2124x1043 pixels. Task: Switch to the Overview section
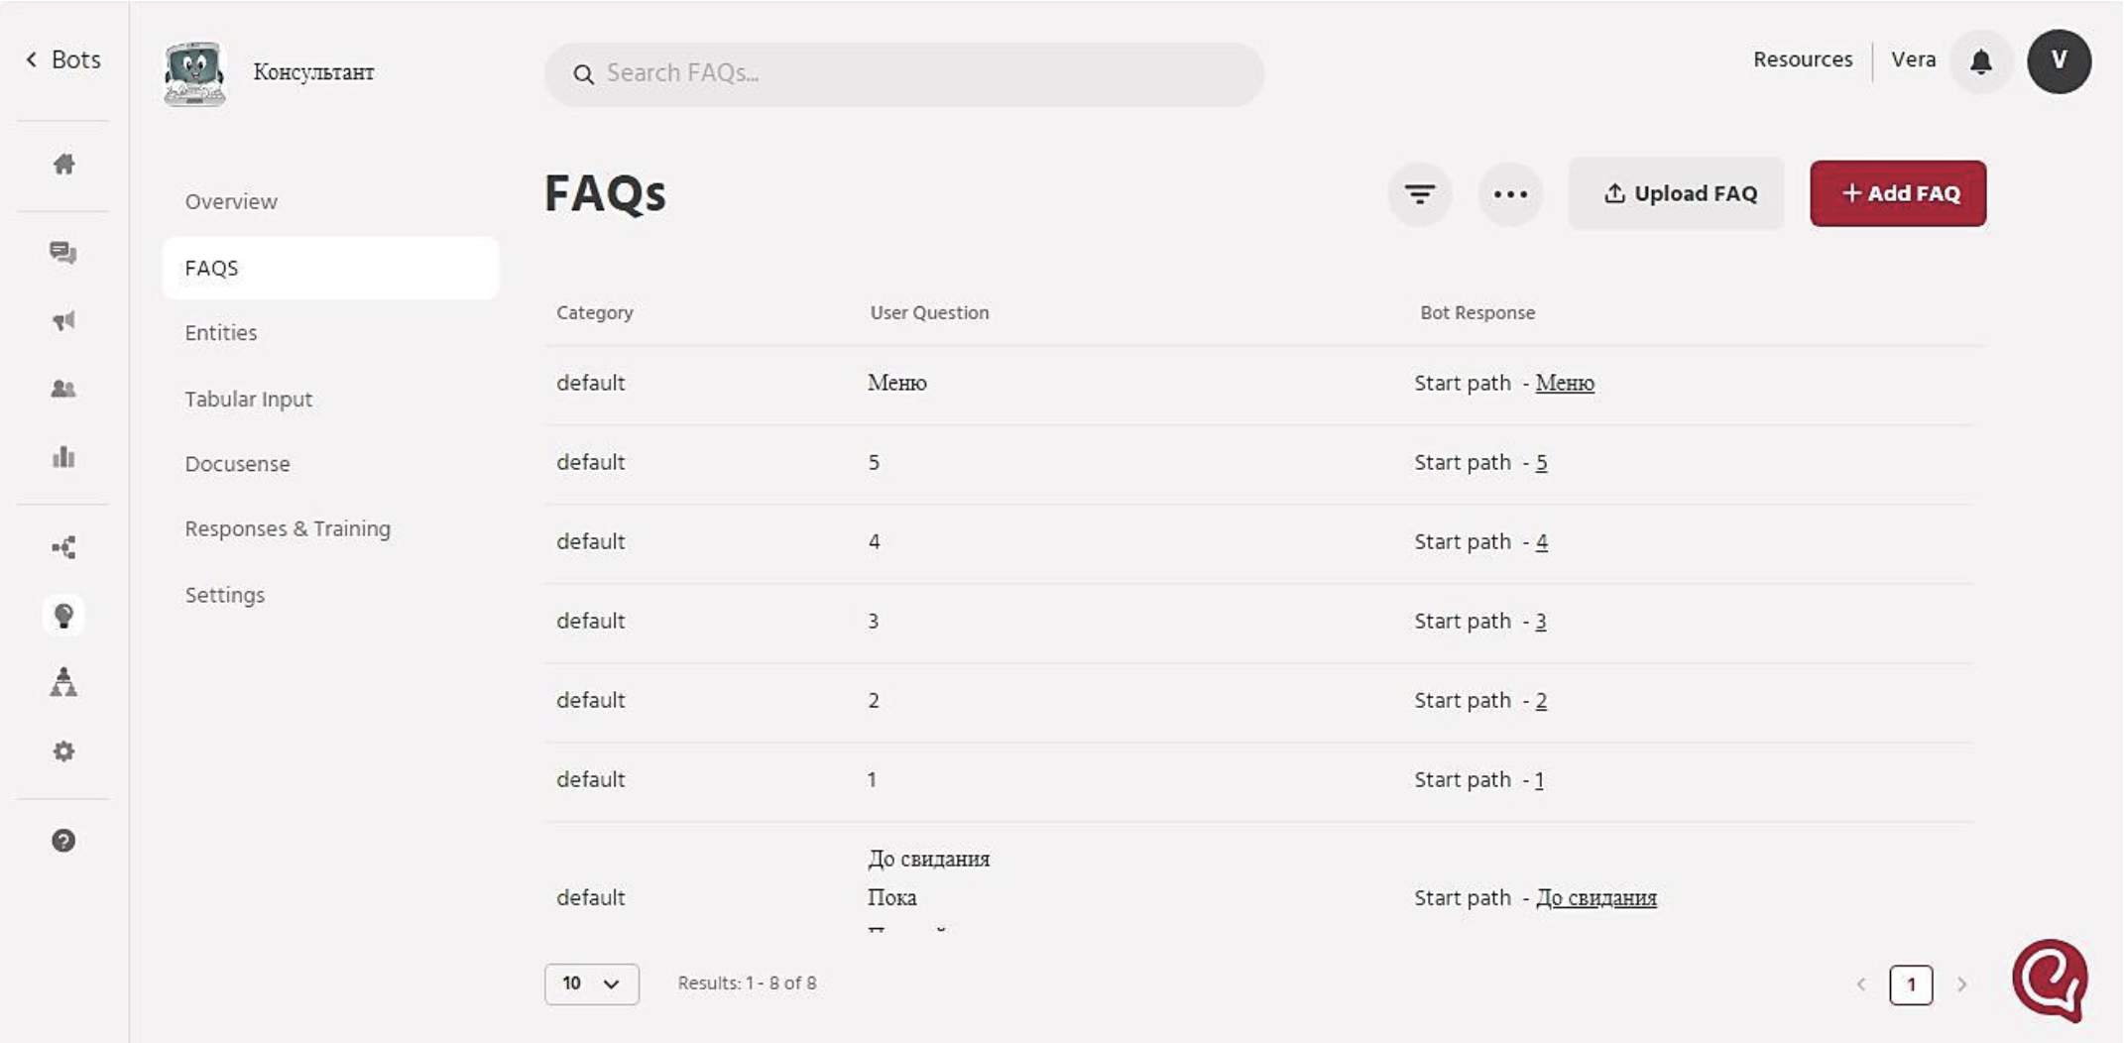pos(231,201)
